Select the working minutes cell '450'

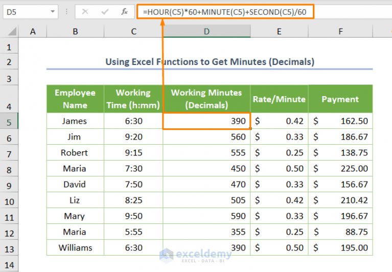point(206,168)
